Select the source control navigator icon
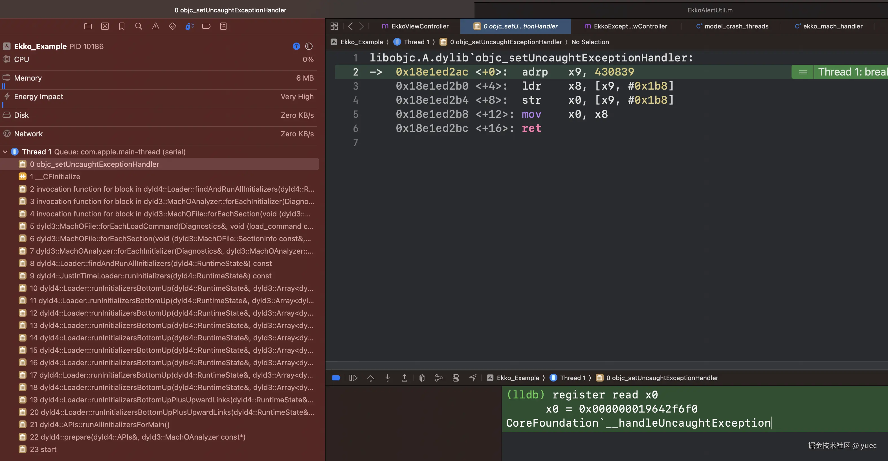Screen dimensions: 888x461 (105, 26)
